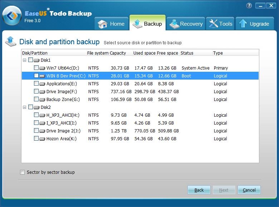This screenshot has height=207, width=279.
Task: Collapse the Disk1 tree node
Action: (x=25, y=60)
